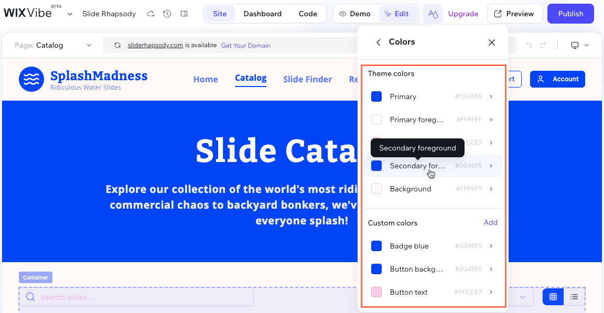The height and width of the screenshot is (313, 604).
Task: Open the Code tab
Action: (x=308, y=14)
